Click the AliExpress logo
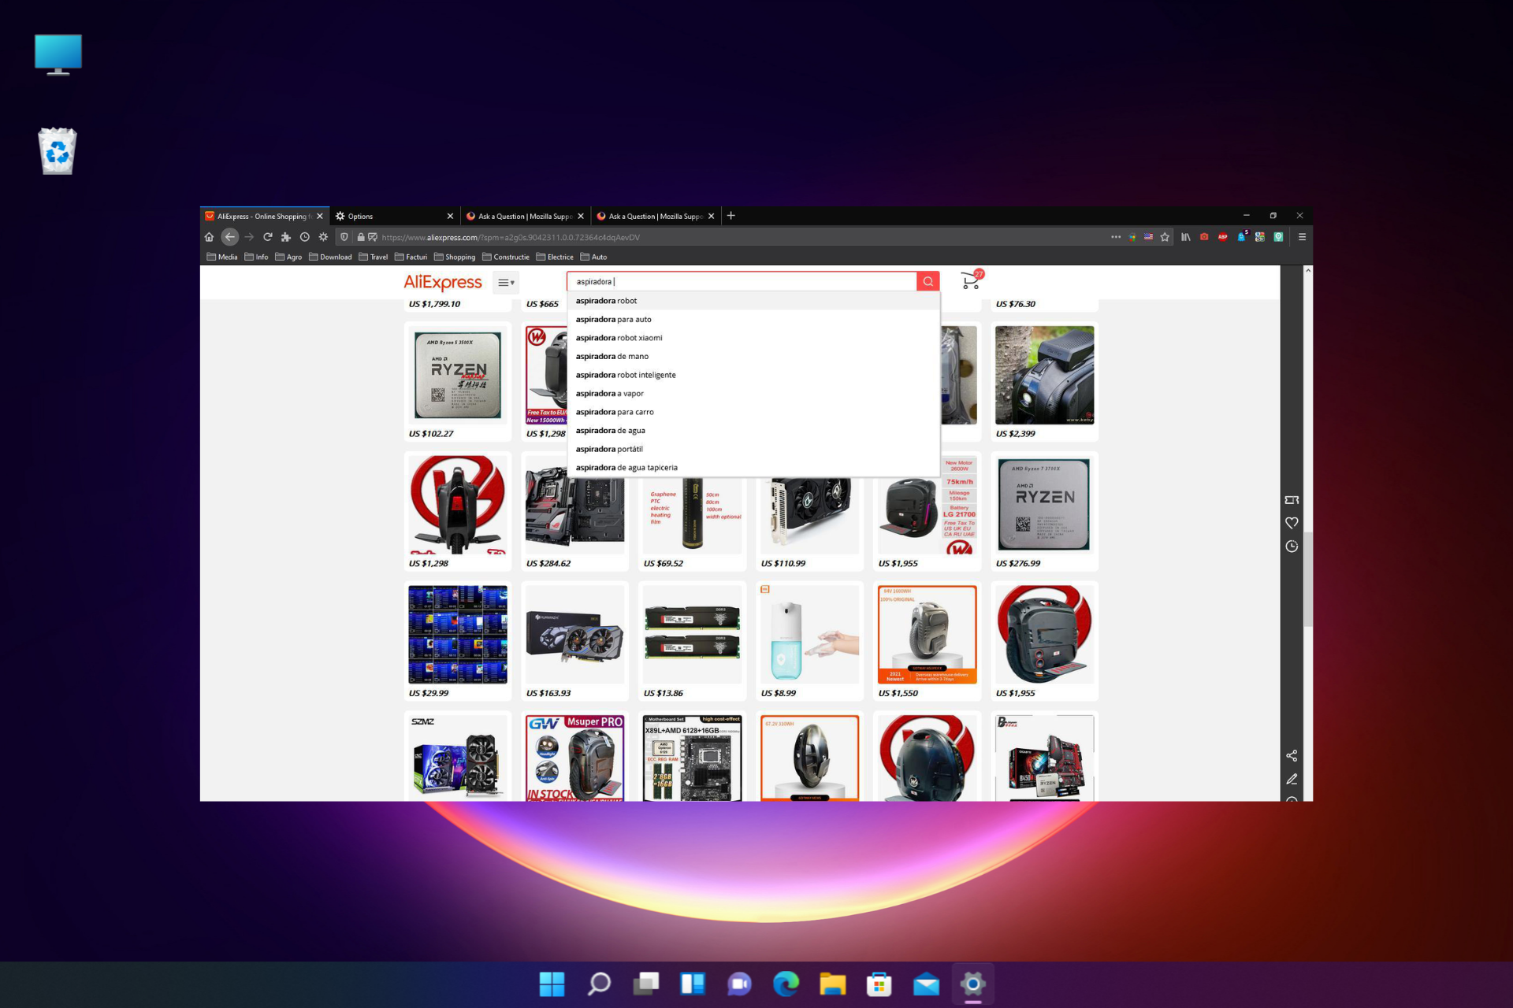This screenshot has width=1513, height=1008. click(x=442, y=282)
